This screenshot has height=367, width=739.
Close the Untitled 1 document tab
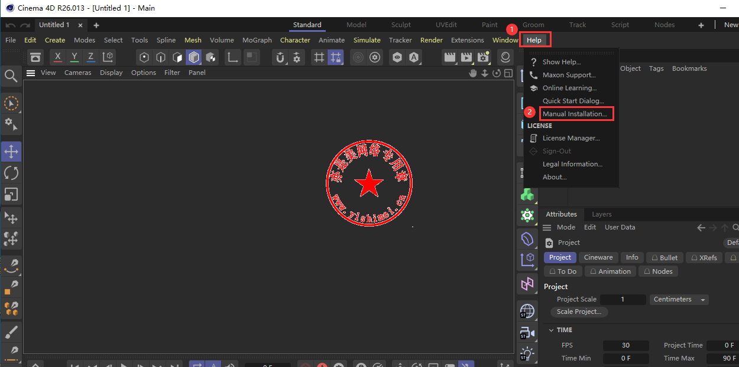tap(80, 25)
